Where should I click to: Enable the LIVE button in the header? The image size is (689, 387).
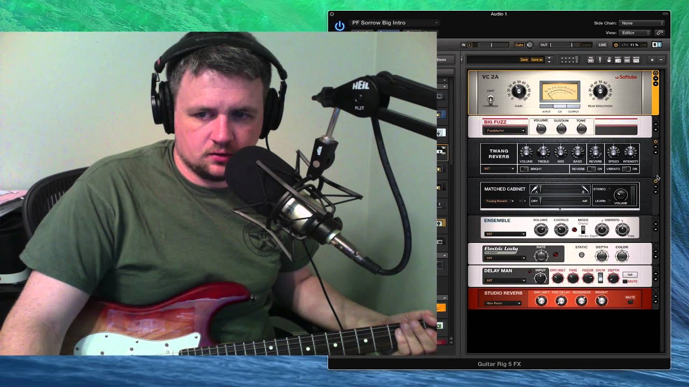602,45
